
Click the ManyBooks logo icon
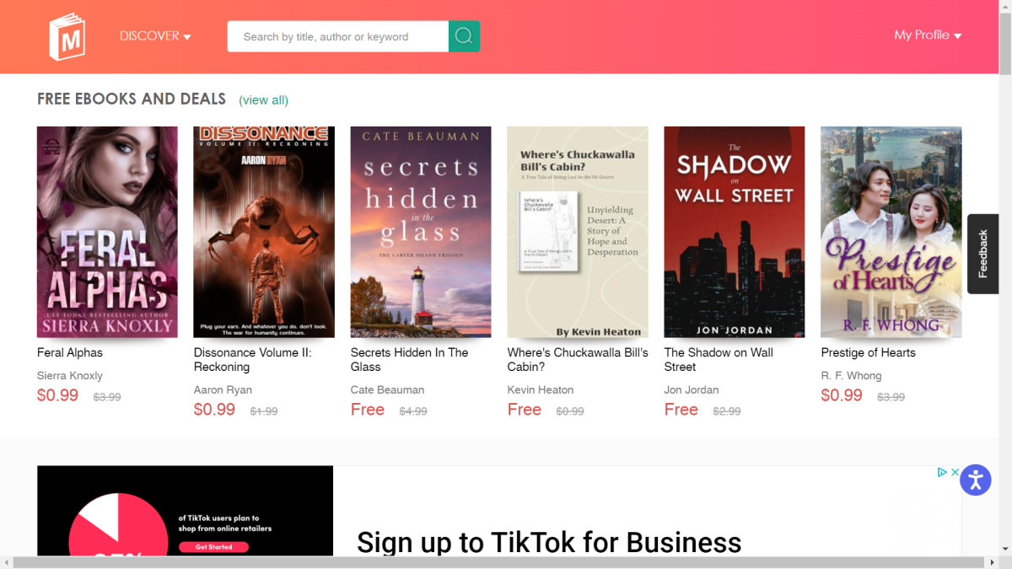click(67, 36)
